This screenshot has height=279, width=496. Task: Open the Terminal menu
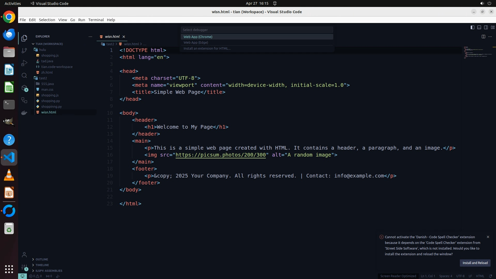(96, 20)
